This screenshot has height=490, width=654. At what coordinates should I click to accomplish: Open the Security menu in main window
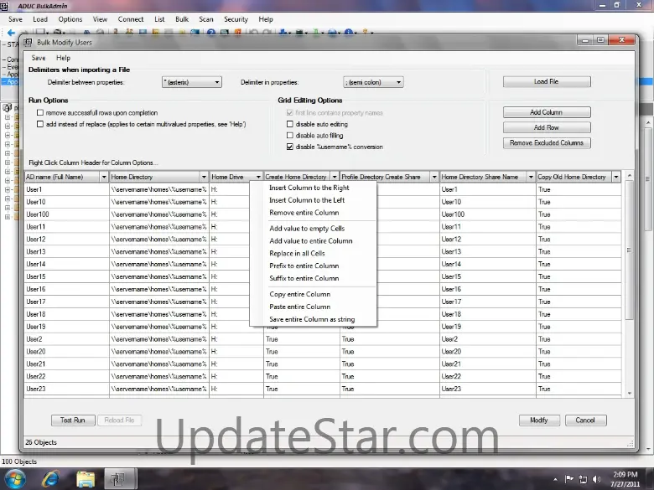click(236, 19)
